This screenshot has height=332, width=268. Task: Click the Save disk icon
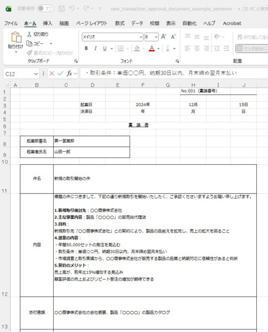coord(61,8)
